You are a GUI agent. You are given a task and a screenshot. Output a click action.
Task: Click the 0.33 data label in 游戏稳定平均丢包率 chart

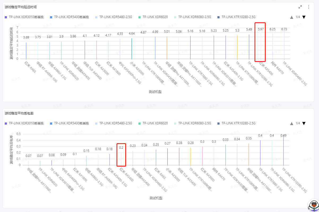tap(226, 139)
